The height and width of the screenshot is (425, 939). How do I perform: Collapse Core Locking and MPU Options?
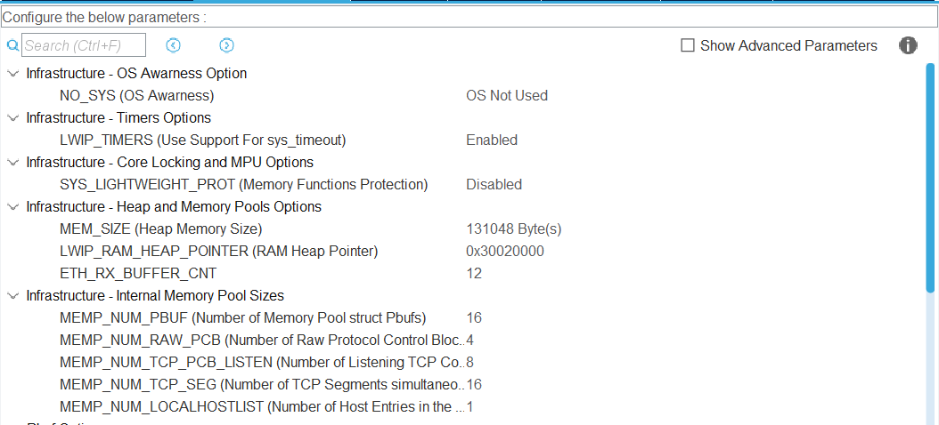point(12,163)
